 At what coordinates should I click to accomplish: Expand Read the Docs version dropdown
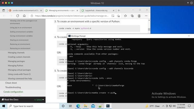39,100
